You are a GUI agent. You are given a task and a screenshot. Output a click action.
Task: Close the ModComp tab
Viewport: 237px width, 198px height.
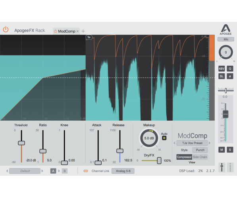pyautogui.click(x=77, y=31)
